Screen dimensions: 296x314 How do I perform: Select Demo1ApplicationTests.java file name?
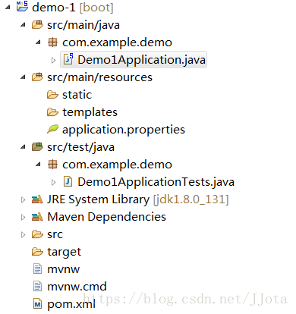click(x=156, y=182)
